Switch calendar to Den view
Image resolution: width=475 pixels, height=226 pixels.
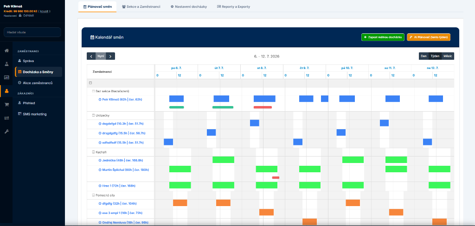pyautogui.click(x=424, y=56)
